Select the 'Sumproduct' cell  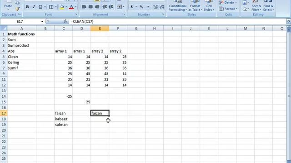[x=21, y=45]
